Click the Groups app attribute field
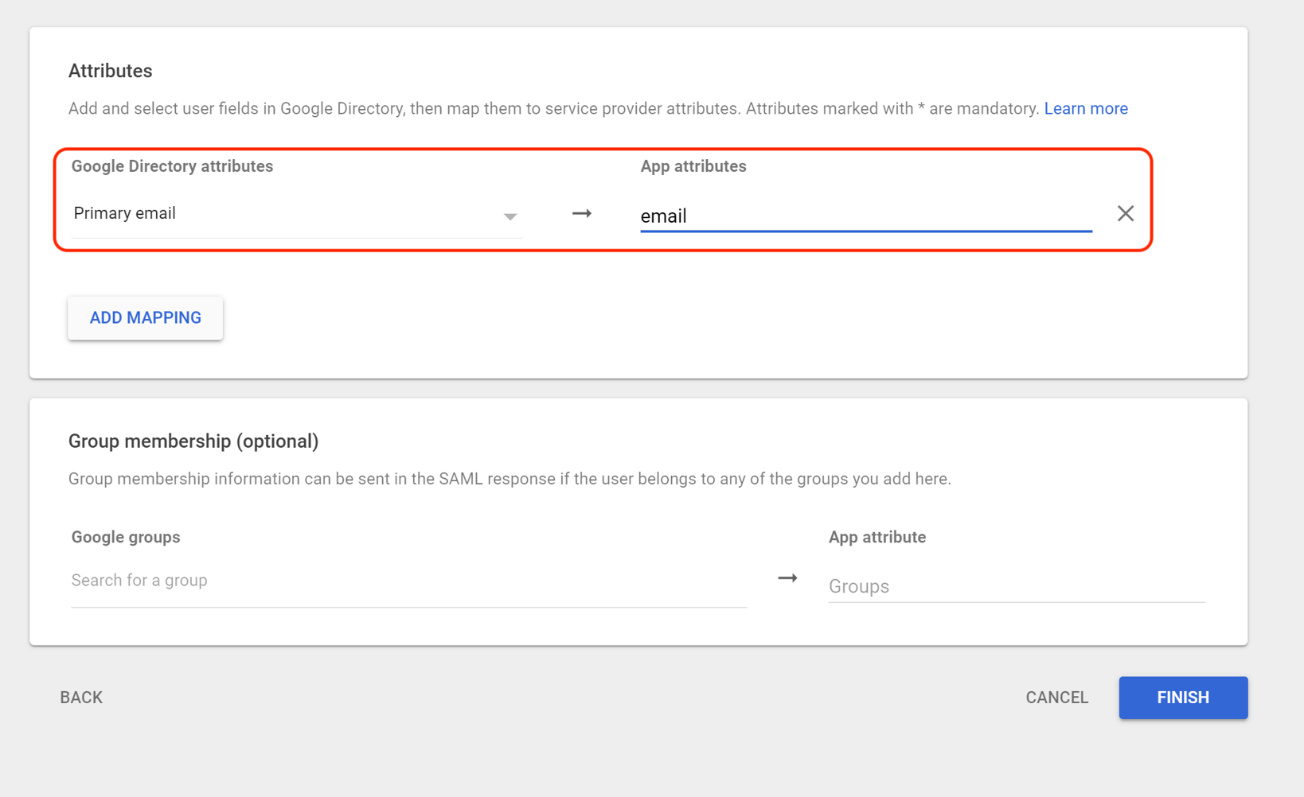The width and height of the screenshot is (1304, 797). (955, 586)
